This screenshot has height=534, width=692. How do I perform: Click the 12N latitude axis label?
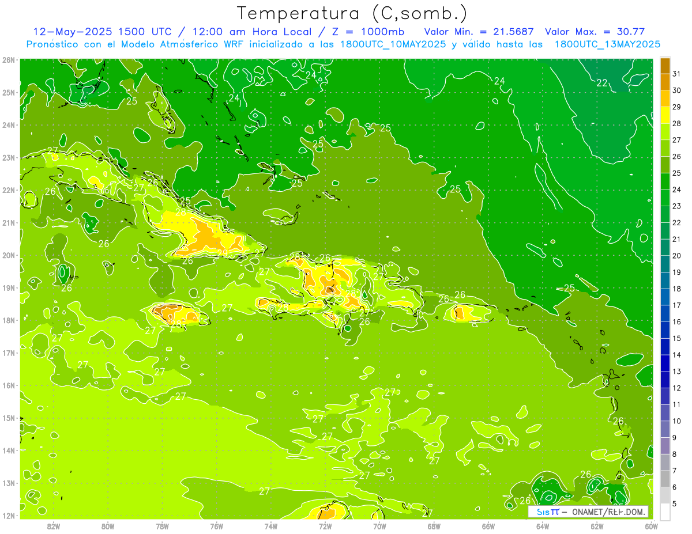coord(9,516)
